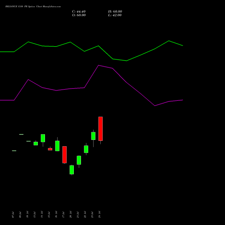Click the open value O: 60.00
Viewport: 225px width, 225px height.
pos(79,15)
